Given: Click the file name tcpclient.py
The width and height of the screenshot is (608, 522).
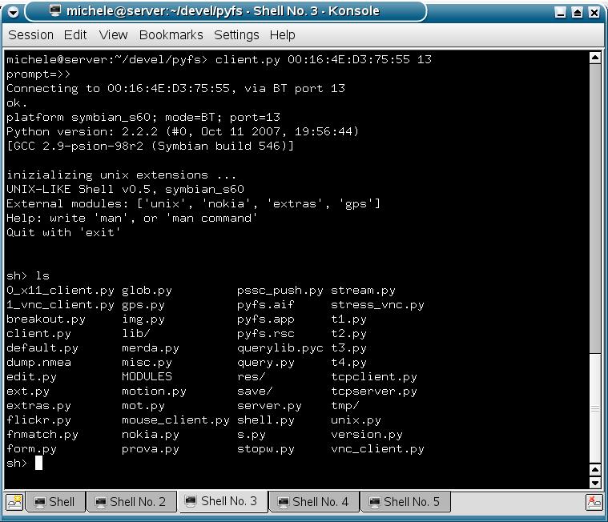Looking at the screenshot, I should 374,377.
